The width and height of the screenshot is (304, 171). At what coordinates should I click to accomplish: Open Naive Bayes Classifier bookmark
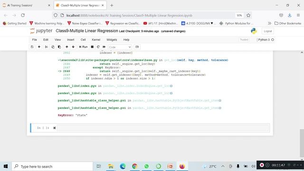click(85, 23)
